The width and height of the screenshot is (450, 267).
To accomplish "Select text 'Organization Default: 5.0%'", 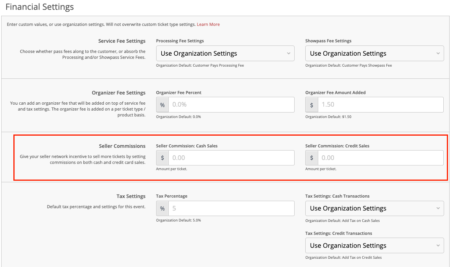I will tap(179, 220).
